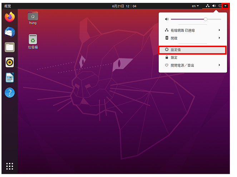Select 鎖定 to lock the screen
The image size is (237, 177).
(x=193, y=57)
